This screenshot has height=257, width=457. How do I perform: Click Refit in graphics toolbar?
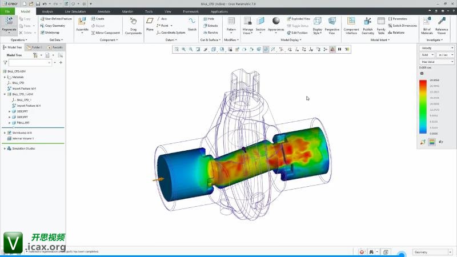[x=177, y=49]
